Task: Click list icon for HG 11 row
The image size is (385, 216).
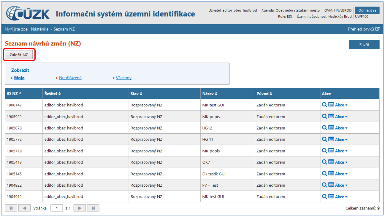Action: click(331, 139)
